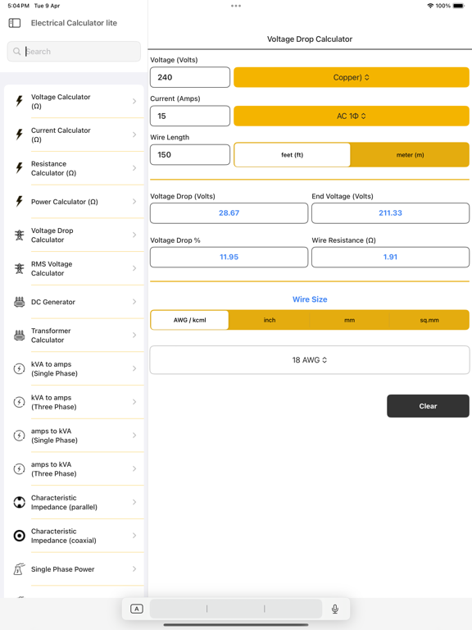Viewport: 472px width, 630px height.
Task: Focus the Search field
Action: pyautogui.click(x=74, y=52)
